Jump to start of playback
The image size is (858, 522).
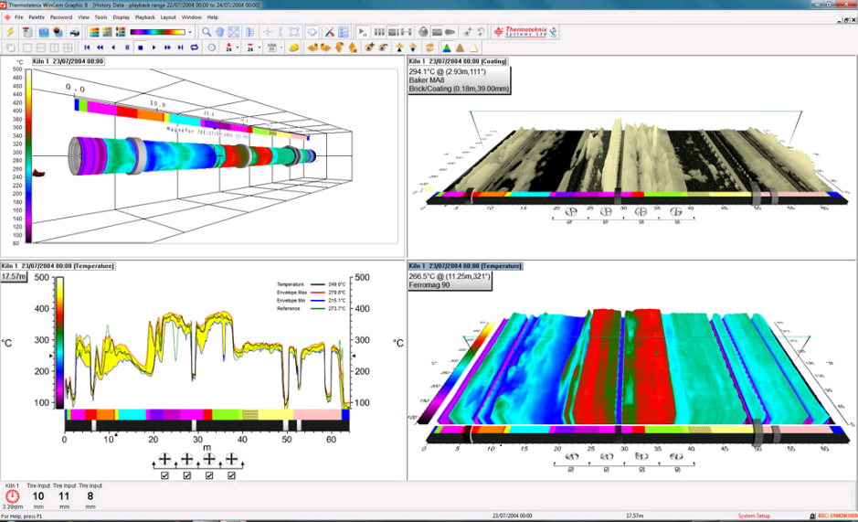point(87,48)
